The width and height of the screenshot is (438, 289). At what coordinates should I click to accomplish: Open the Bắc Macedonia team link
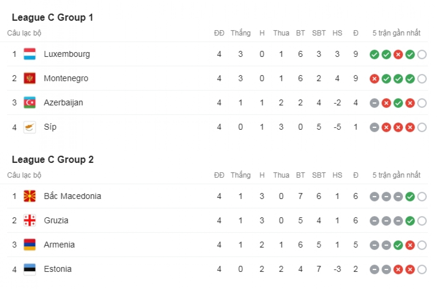(72, 196)
